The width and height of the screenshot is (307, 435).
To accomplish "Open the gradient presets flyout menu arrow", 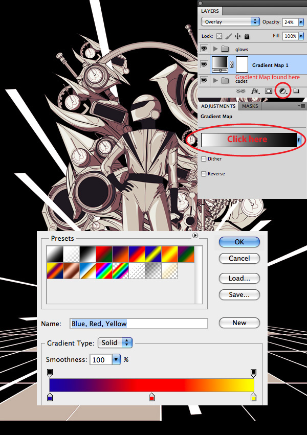I will [195, 235].
